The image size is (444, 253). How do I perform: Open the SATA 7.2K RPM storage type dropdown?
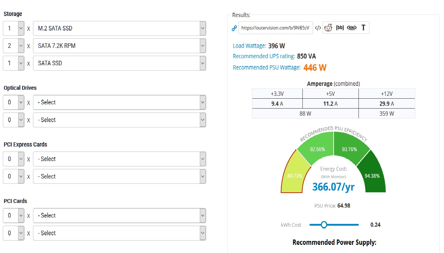(119, 46)
